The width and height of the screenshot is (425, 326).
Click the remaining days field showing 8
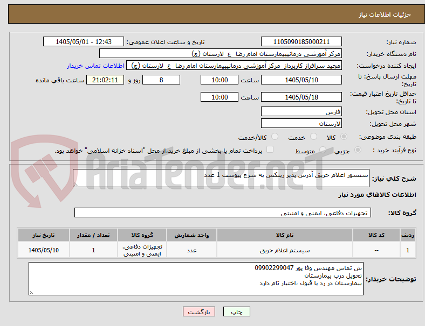(161, 80)
